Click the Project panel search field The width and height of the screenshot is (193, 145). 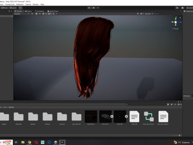(x=146, y=104)
